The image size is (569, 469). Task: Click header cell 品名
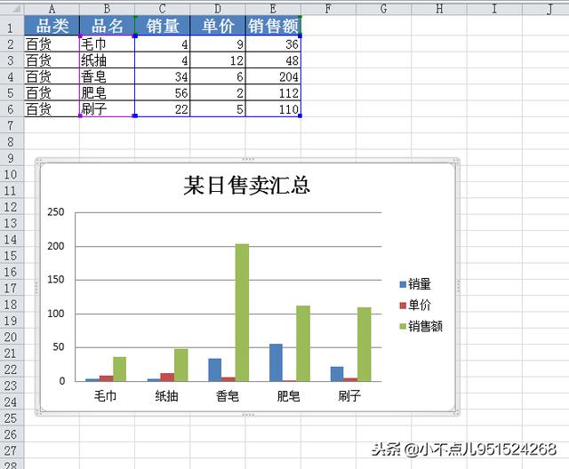pyautogui.click(x=107, y=26)
